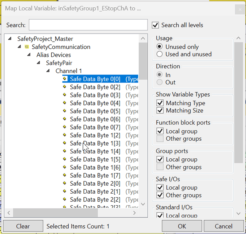
Task: Toggle the Search all levels checkbox
Action: click(x=155, y=25)
